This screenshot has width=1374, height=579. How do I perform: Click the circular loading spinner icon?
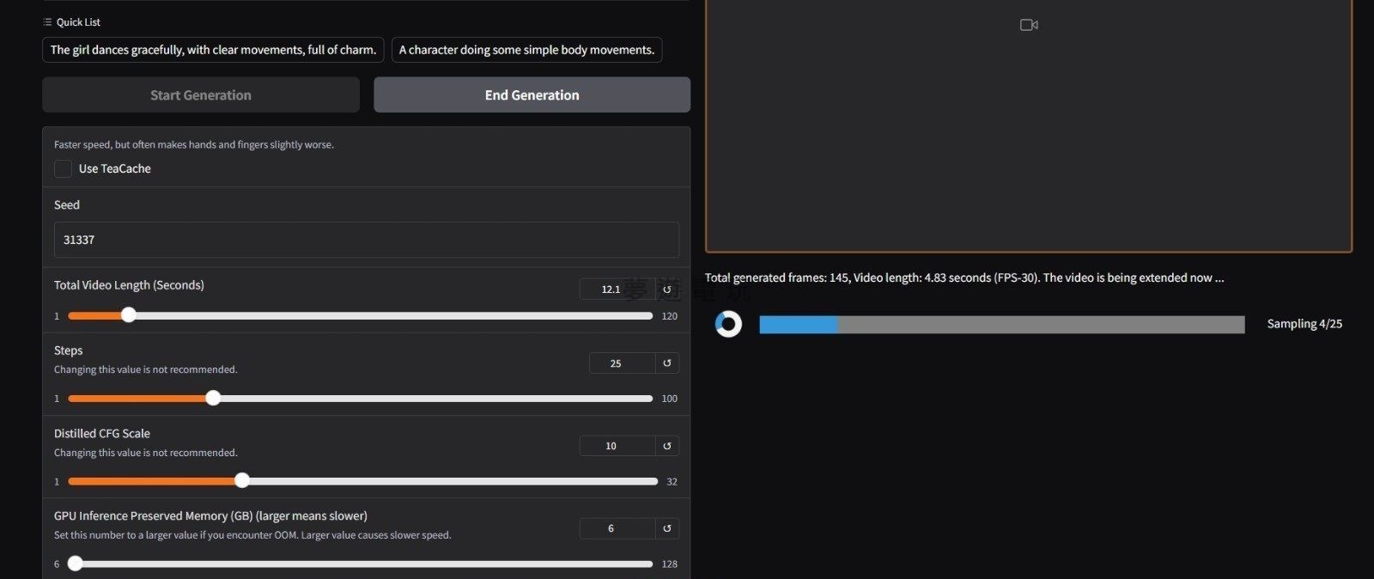(x=728, y=324)
